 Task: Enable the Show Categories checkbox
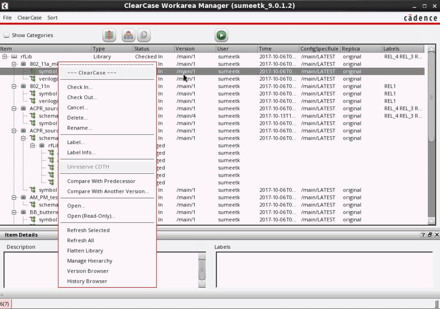(x=7, y=35)
